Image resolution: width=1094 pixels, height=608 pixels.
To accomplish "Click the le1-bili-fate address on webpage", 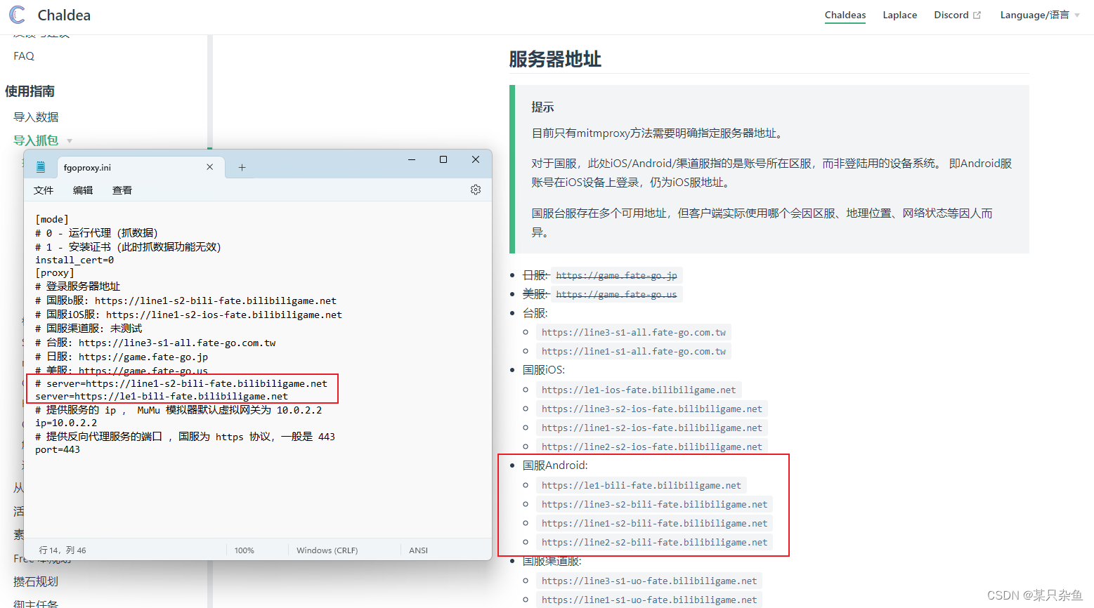I will click(642, 485).
